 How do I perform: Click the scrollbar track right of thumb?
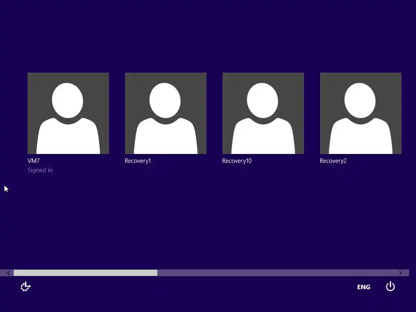277,273
